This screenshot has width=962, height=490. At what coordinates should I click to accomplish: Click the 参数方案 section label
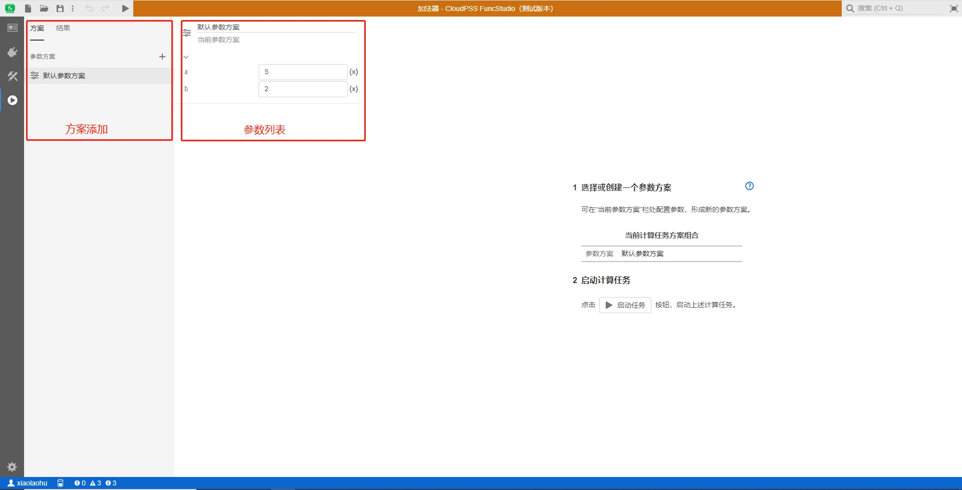pyautogui.click(x=43, y=57)
